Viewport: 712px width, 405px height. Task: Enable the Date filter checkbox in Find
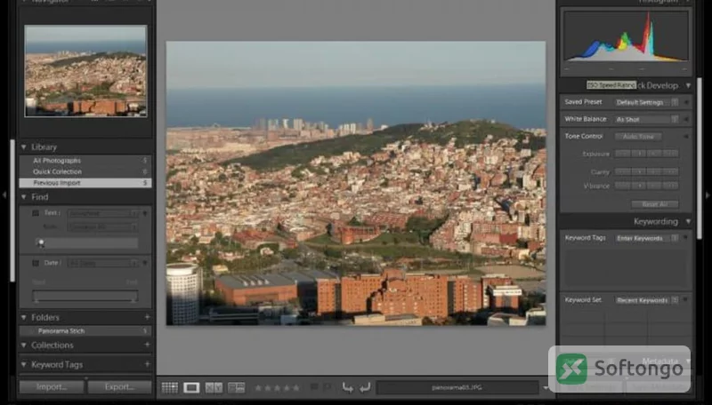(36, 263)
